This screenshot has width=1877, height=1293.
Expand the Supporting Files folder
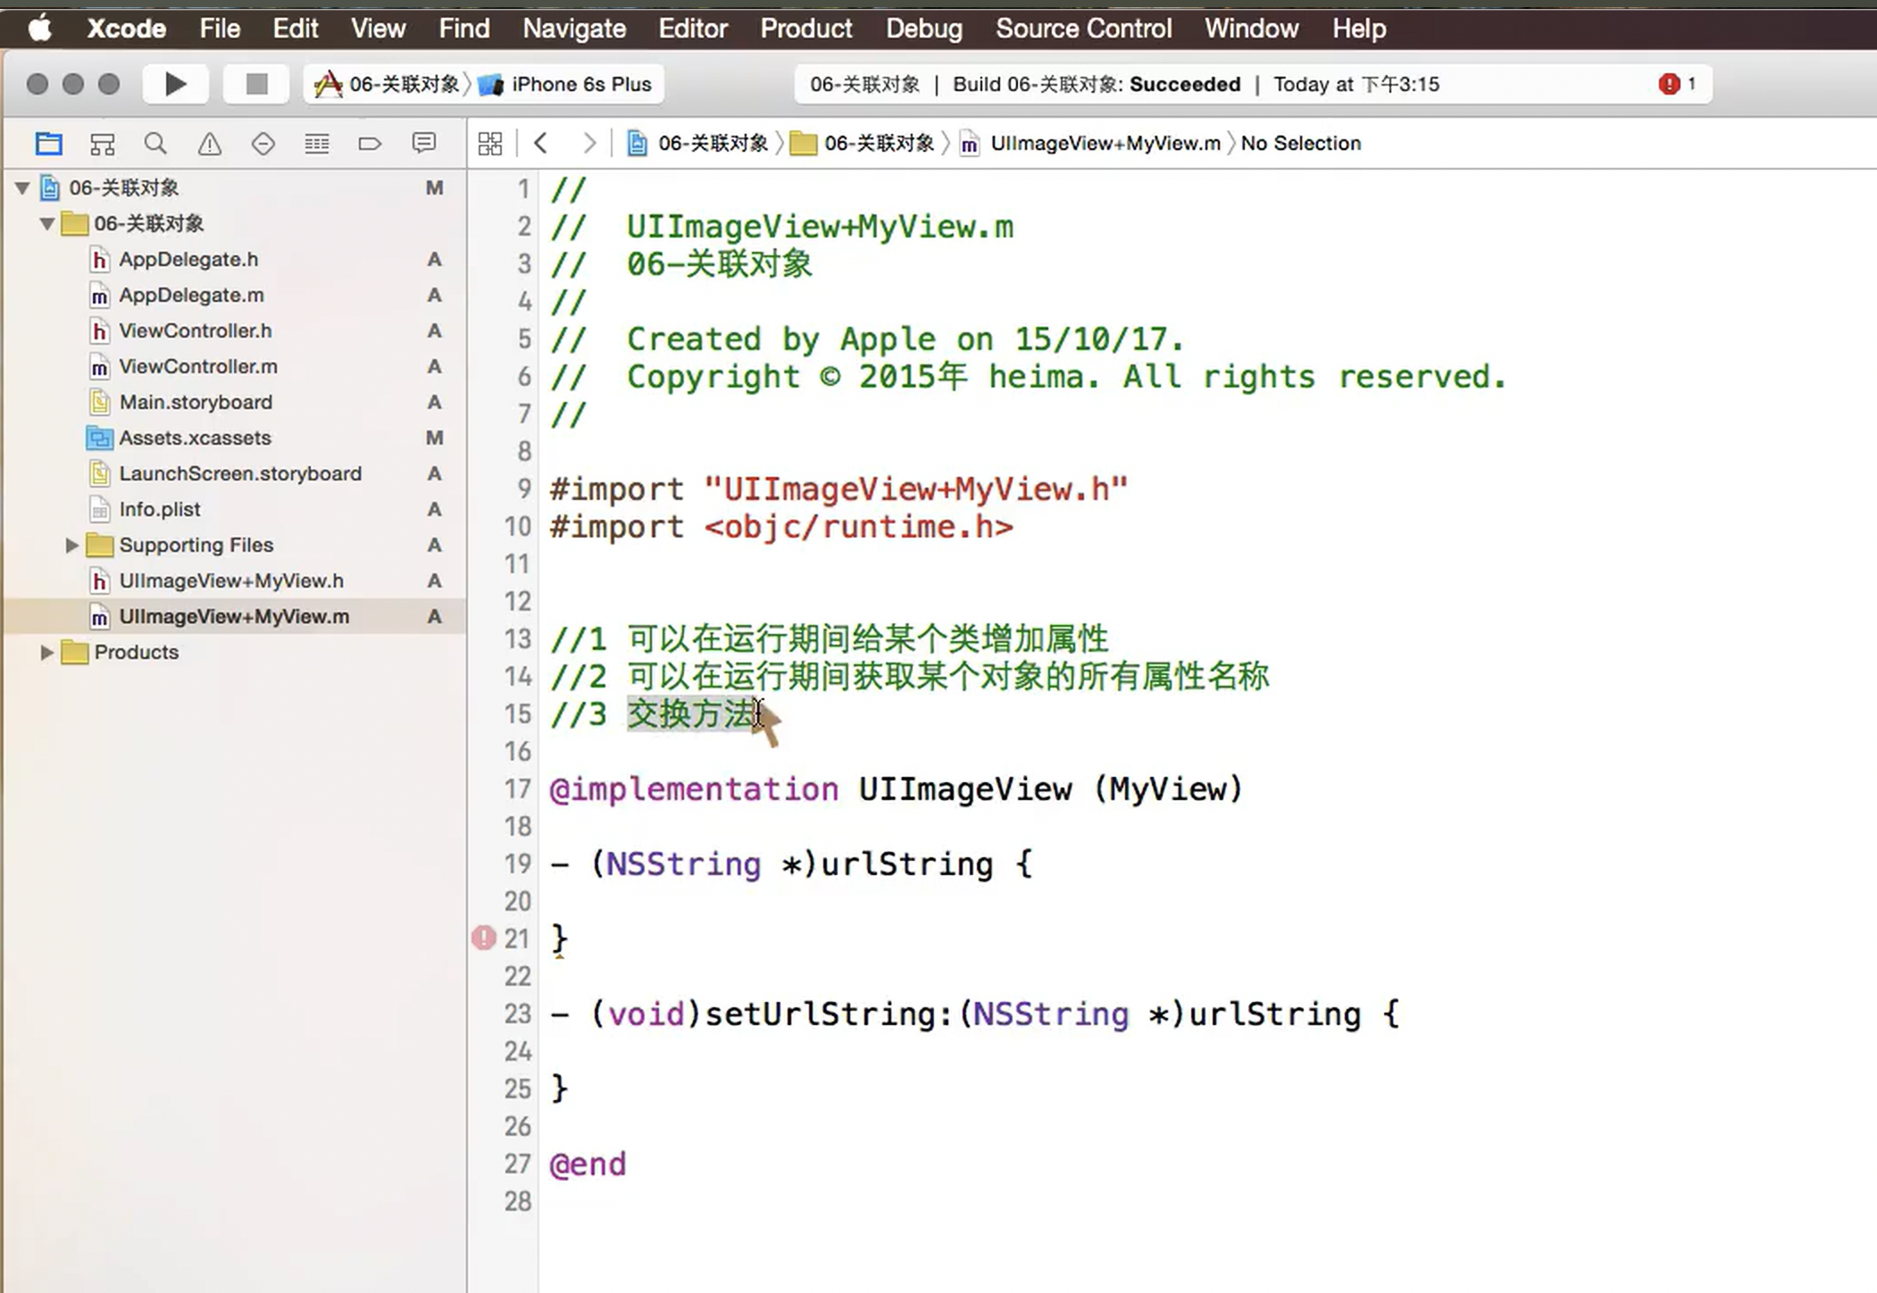pos(71,545)
